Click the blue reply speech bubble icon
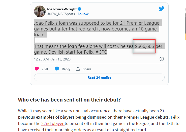Viewport: 186px width, 132px height. point(57,69)
